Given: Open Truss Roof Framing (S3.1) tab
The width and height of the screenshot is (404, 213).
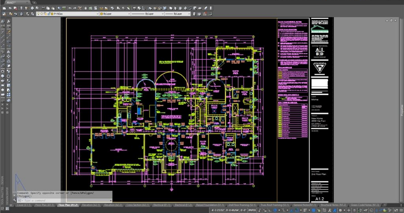Looking at the screenshot, I should [275, 205].
